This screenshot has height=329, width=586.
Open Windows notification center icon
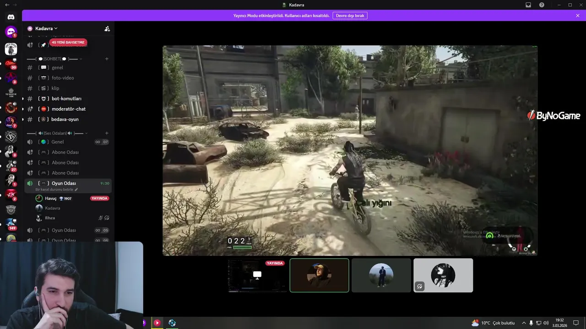click(576, 323)
